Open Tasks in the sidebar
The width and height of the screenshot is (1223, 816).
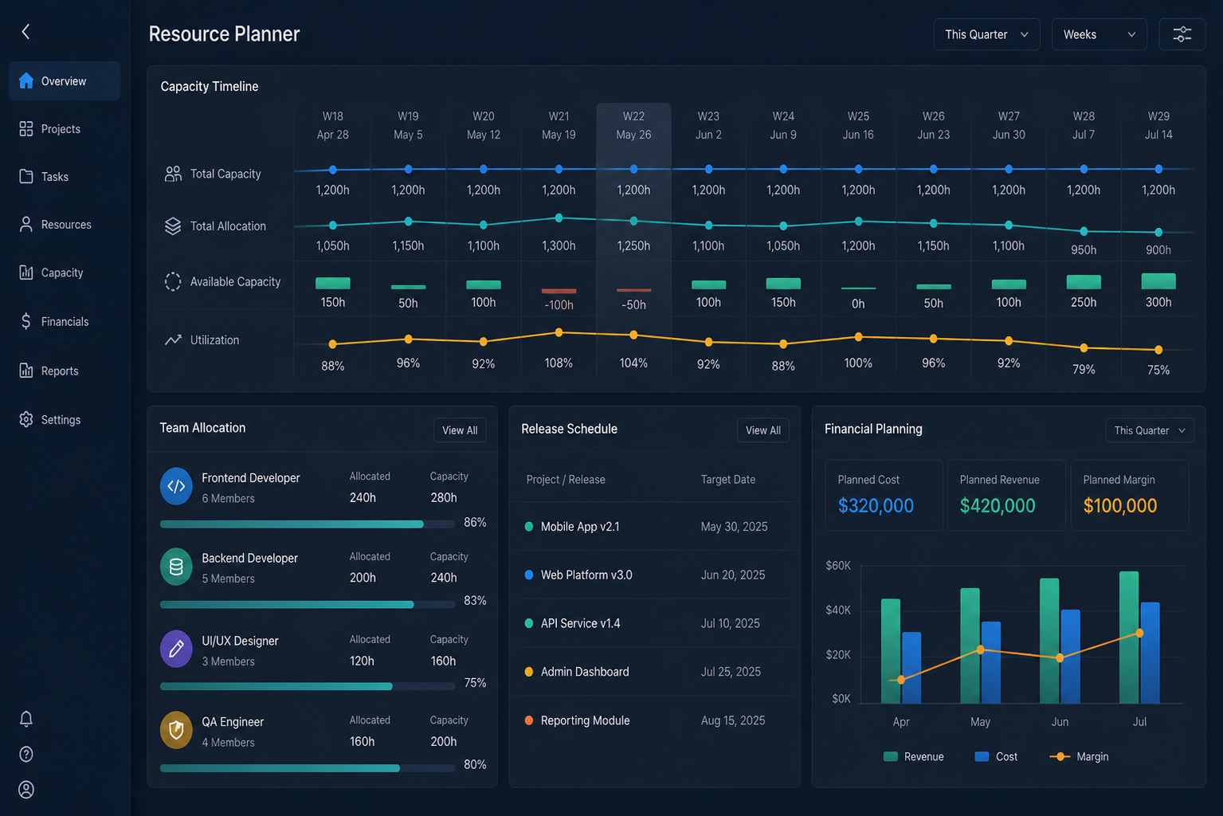[65, 176]
